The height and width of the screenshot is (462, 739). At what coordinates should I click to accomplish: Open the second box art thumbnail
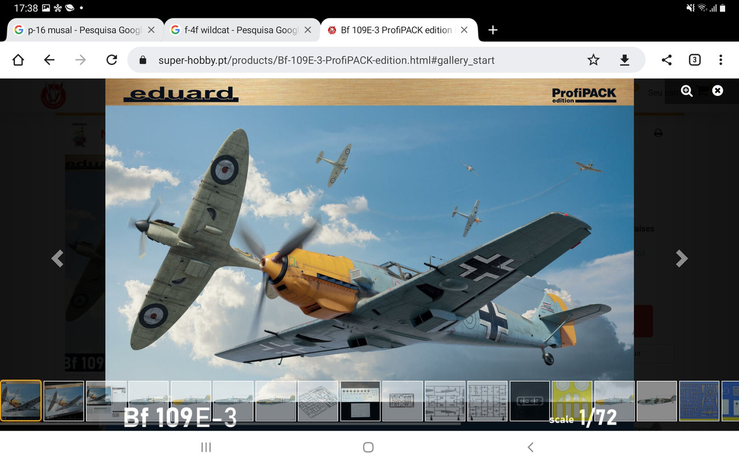pyautogui.click(x=64, y=401)
